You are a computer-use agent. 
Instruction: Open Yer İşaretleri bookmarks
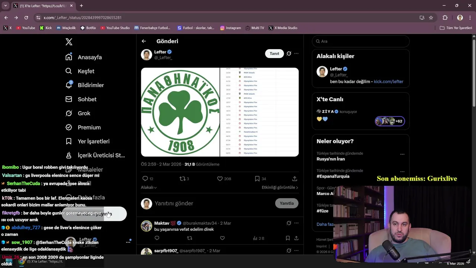(87, 141)
